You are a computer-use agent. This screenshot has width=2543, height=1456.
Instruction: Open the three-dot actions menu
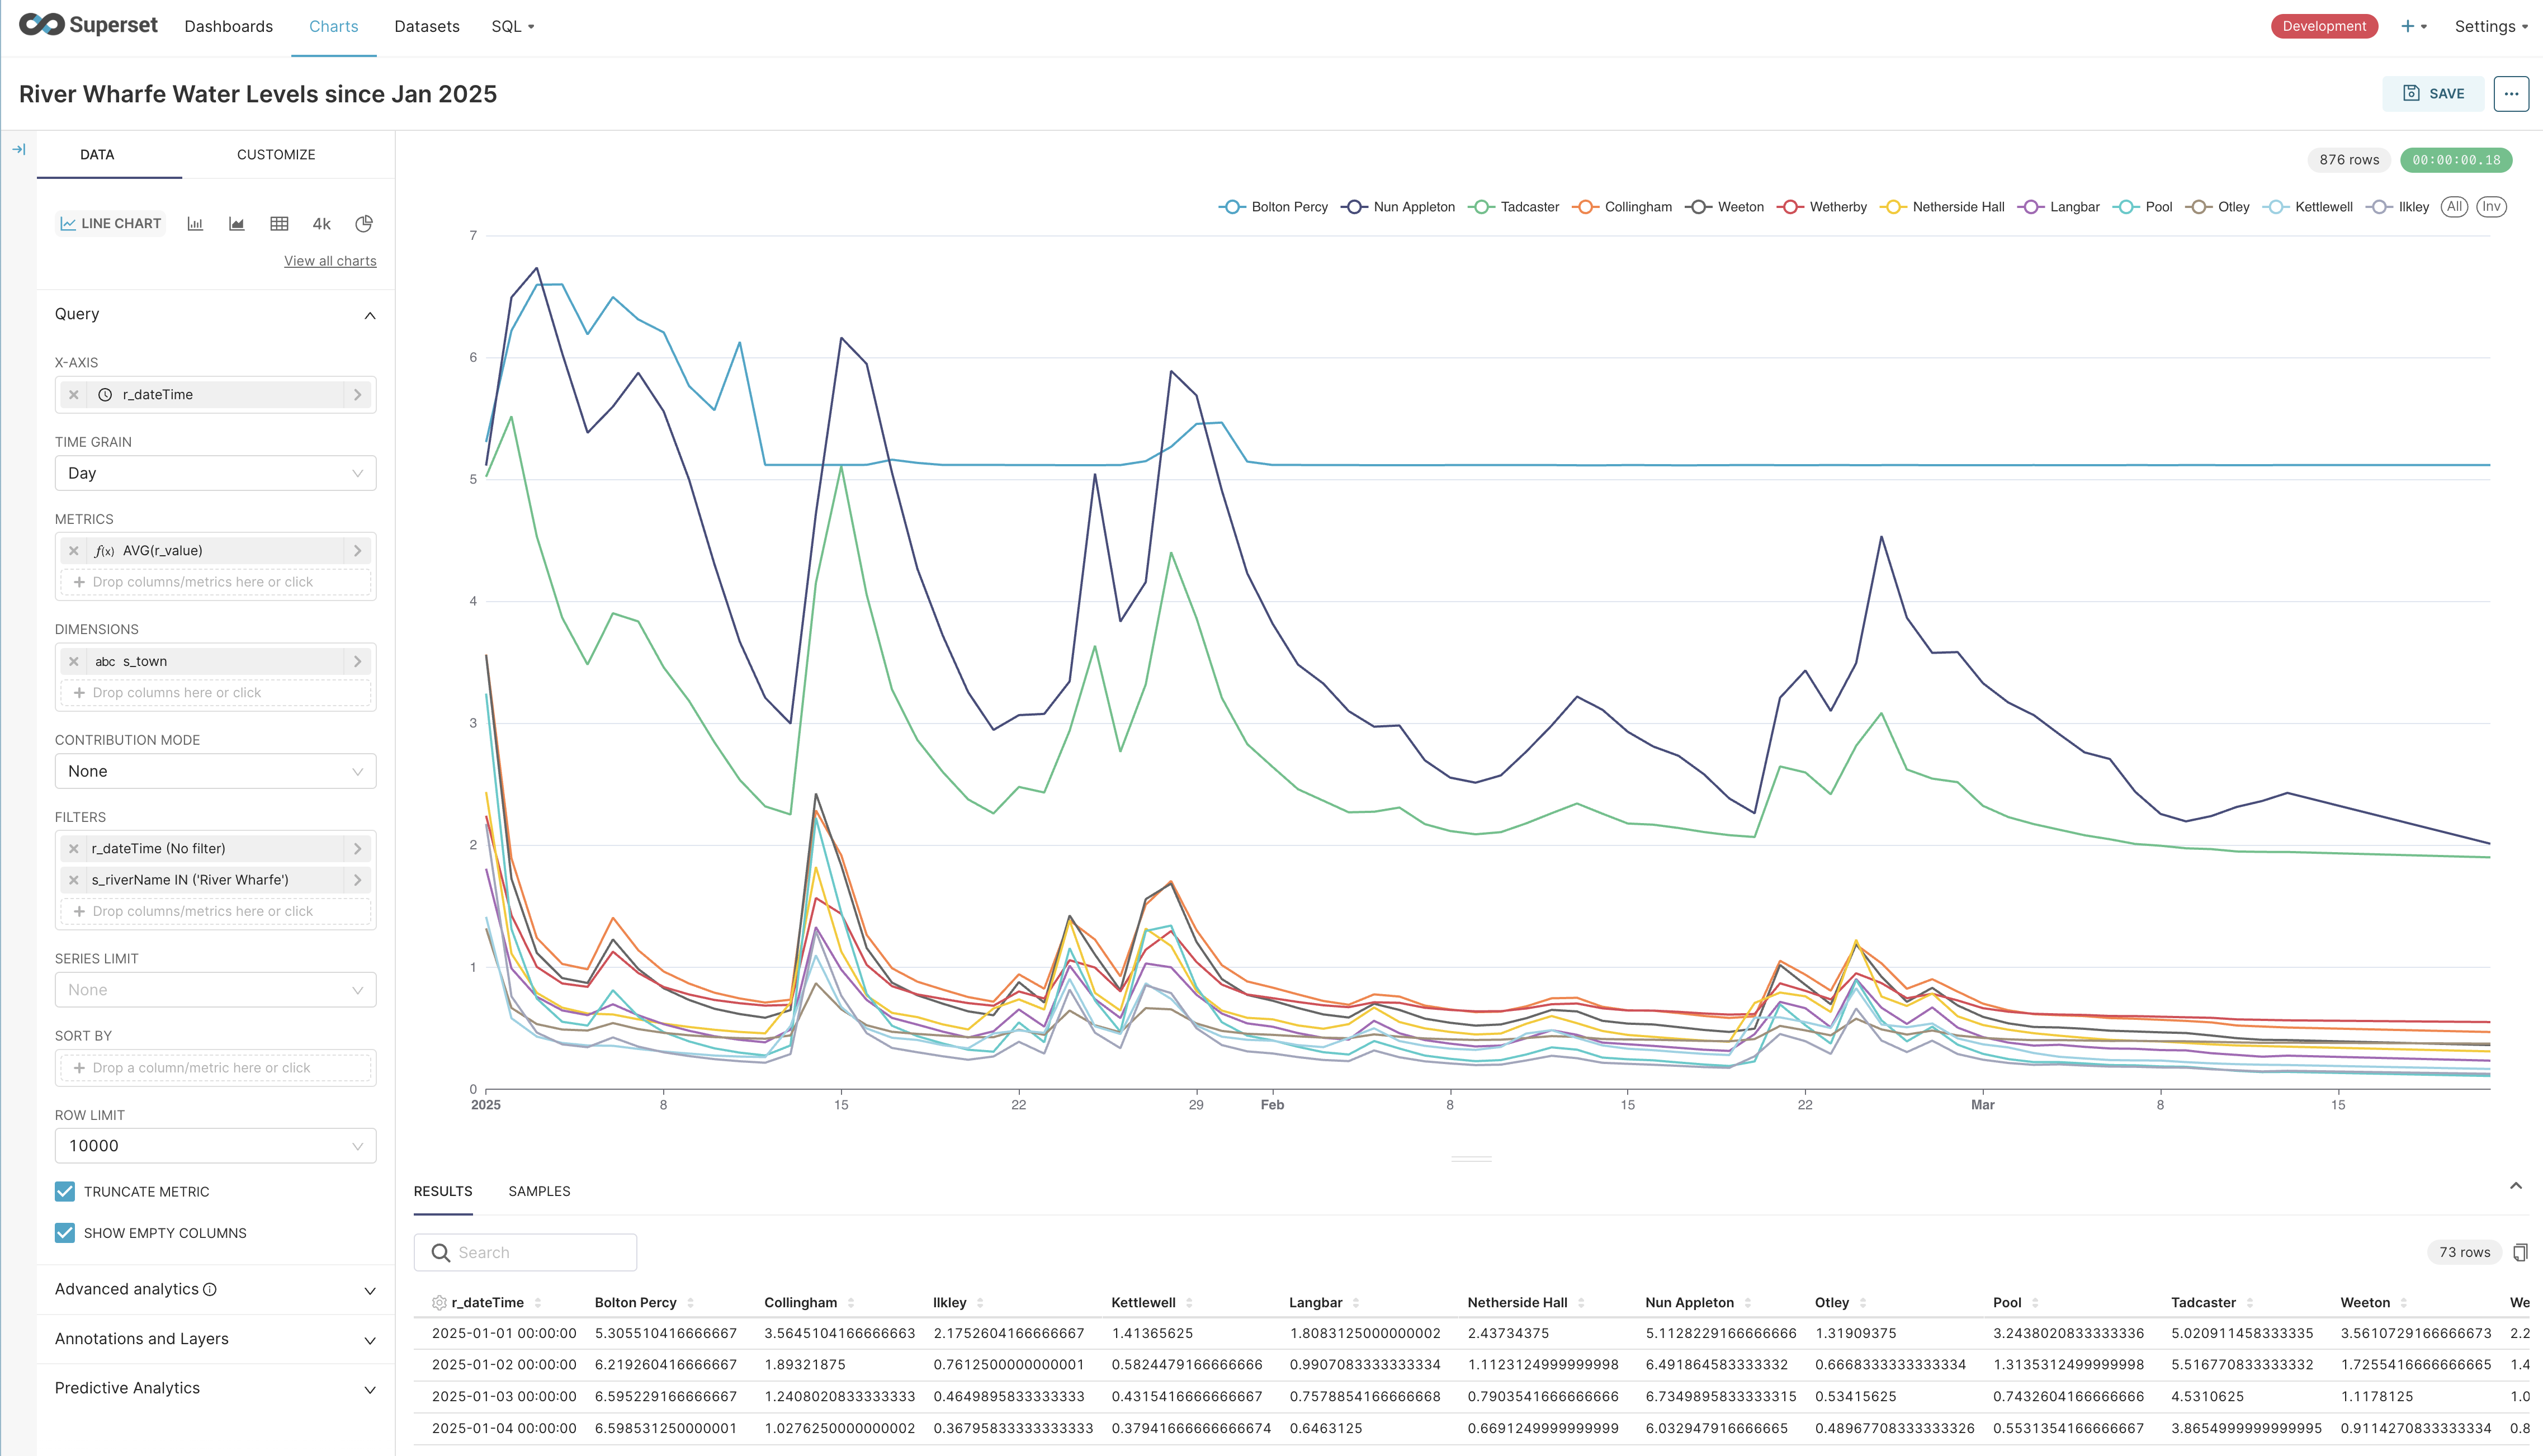(x=2511, y=94)
